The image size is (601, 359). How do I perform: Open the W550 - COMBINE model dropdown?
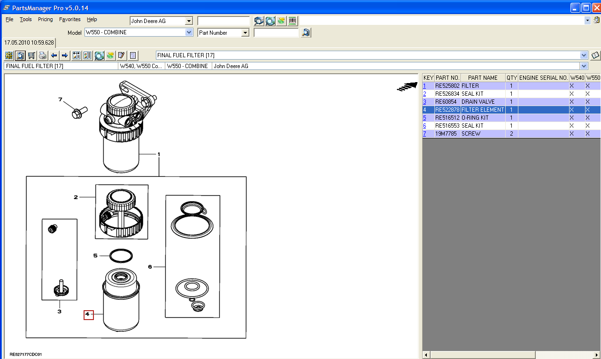pyautogui.click(x=189, y=33)
